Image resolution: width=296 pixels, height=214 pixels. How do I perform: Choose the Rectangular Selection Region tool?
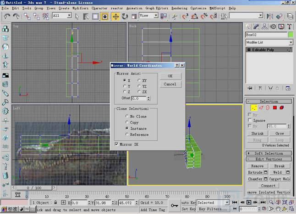click(95, 16)
